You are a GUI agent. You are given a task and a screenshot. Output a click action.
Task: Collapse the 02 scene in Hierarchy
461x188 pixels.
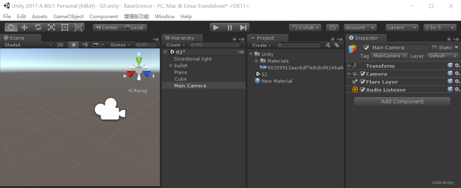coord(165,52)
